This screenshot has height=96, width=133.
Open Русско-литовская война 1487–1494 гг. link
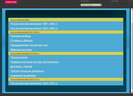click(34, 24)
